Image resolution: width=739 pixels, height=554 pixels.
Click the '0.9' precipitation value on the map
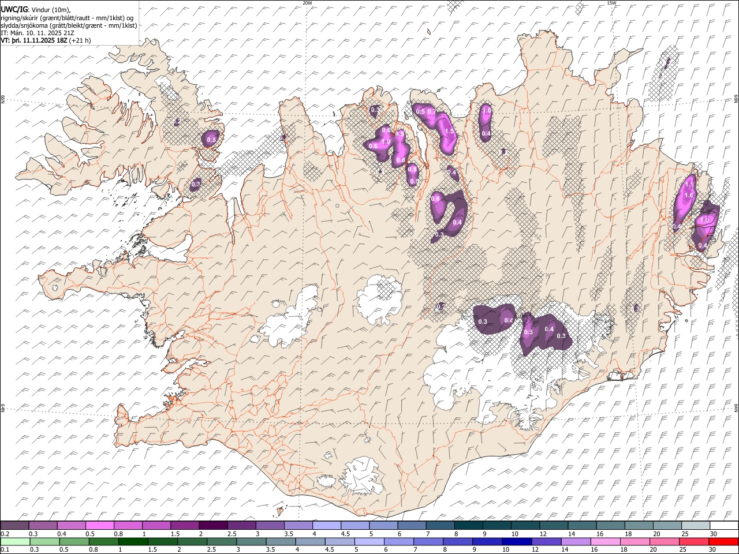(x=399, y=134)
